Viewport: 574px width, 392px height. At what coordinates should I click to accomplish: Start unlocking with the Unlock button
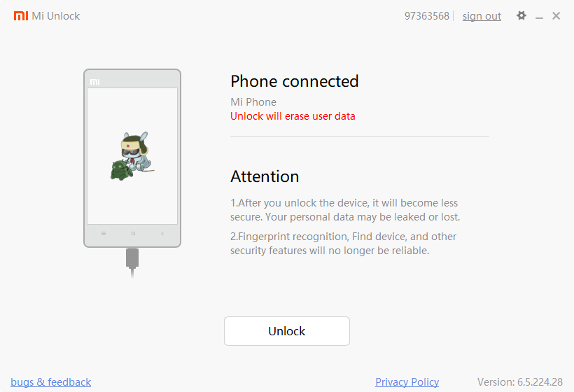tap(287, 331)
